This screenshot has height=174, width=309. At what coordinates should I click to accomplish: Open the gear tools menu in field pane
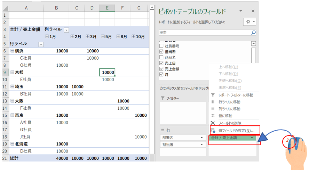[x=250, y=22]
